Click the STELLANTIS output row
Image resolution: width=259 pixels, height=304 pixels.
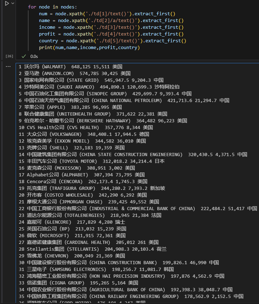click(x=93, y=249)
